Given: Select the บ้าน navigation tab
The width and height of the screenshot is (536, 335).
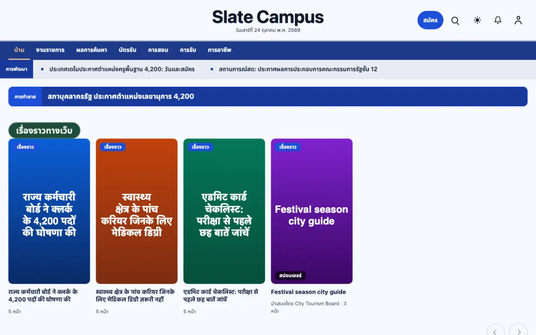Looking at the screenshot, I should click(x=19, y=50).
